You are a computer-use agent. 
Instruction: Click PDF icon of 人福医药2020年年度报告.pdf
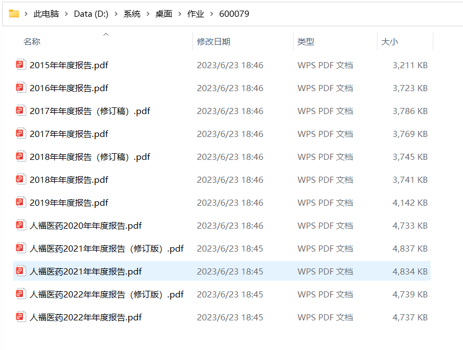click(21, 225)
